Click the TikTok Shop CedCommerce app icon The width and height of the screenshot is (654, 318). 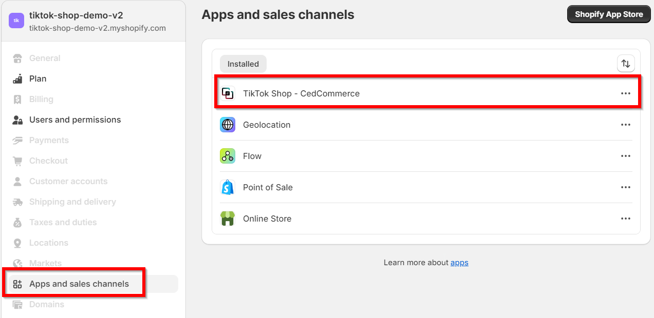(x=228, y=93)
